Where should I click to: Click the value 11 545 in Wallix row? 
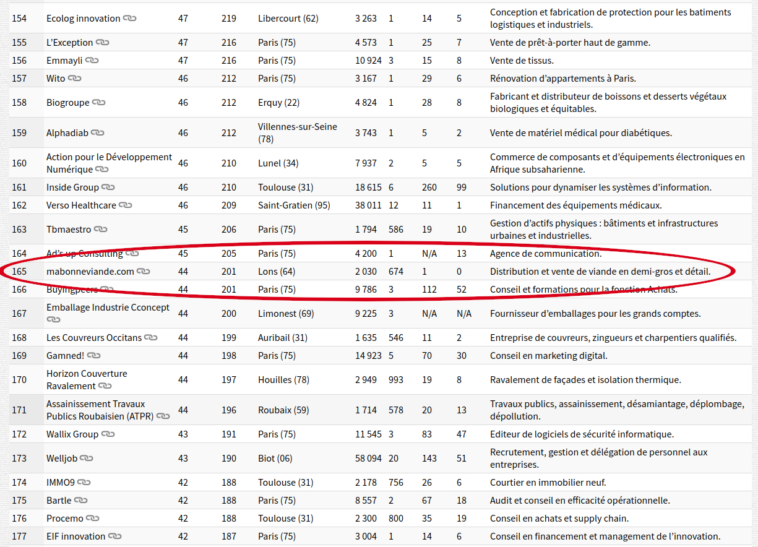tap(369, 434)
